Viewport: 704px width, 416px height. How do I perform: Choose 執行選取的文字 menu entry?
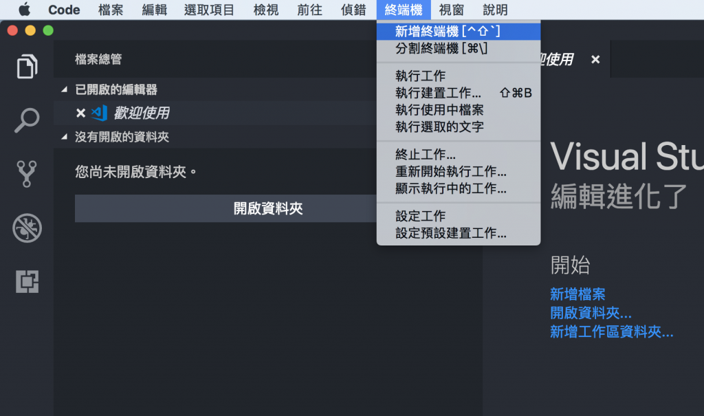pyautogui.click(x=459, y=127)
